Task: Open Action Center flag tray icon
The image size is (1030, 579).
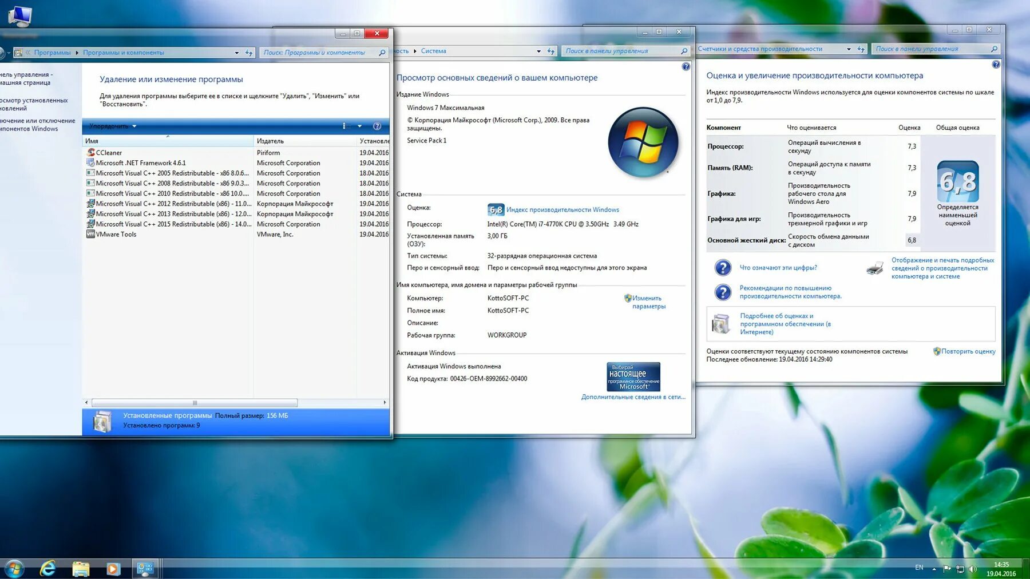Action: point(947,569)
